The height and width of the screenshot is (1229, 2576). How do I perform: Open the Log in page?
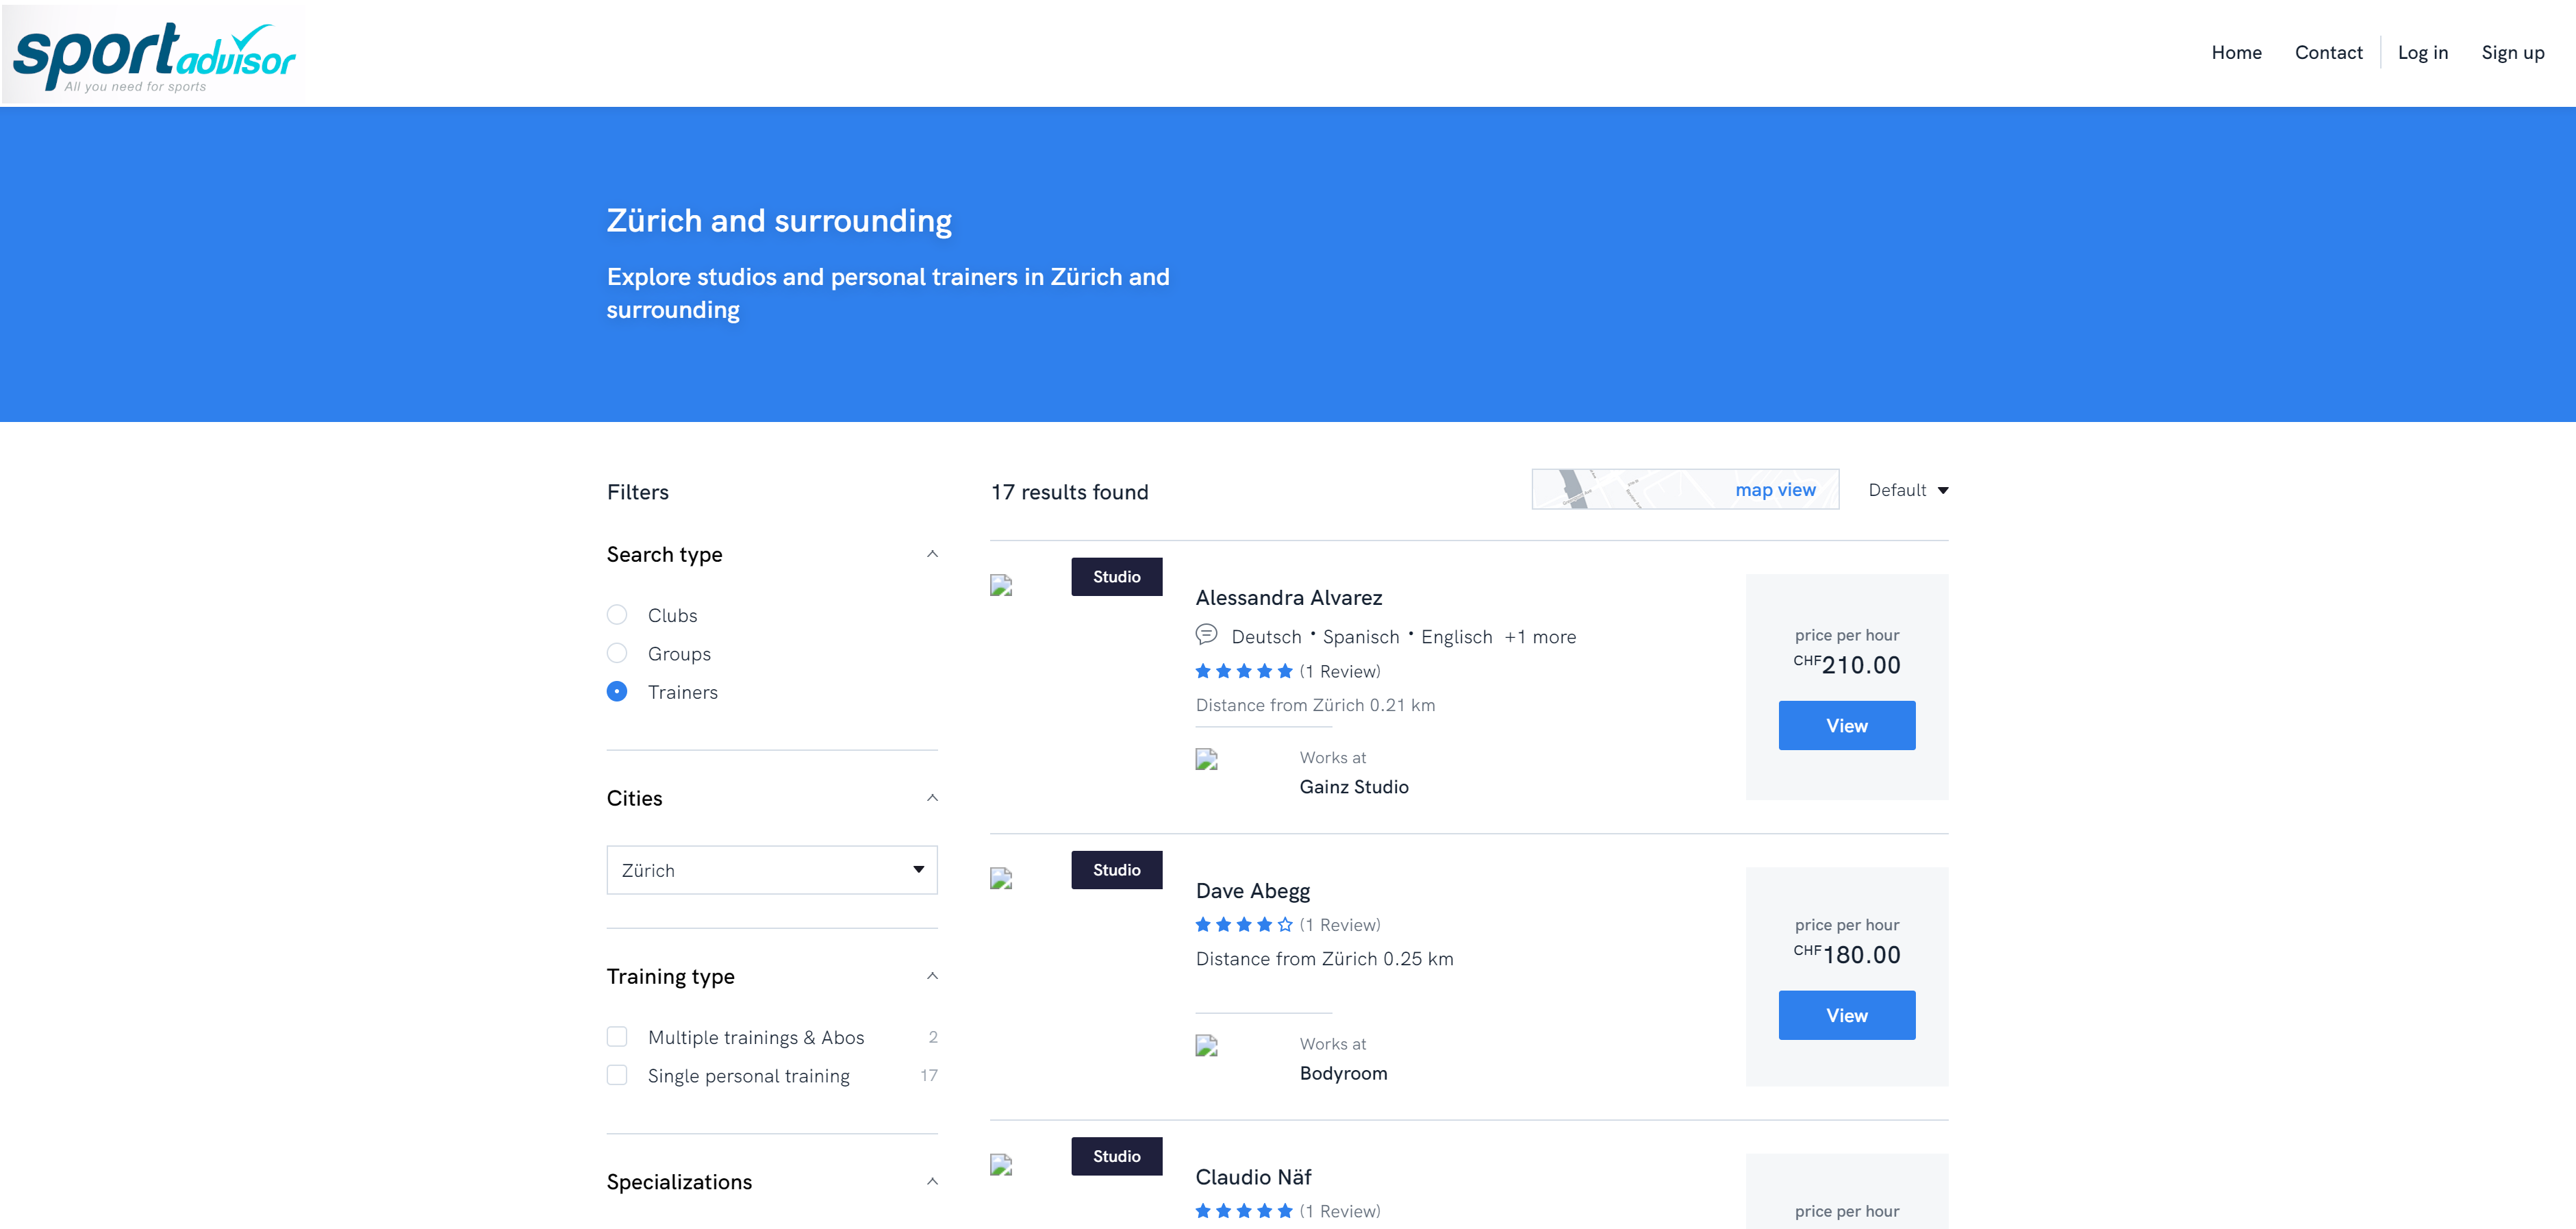(x=2422, y=53)
